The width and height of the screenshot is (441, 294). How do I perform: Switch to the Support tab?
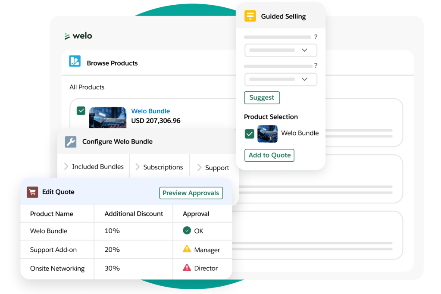click(x=213, y=168)
